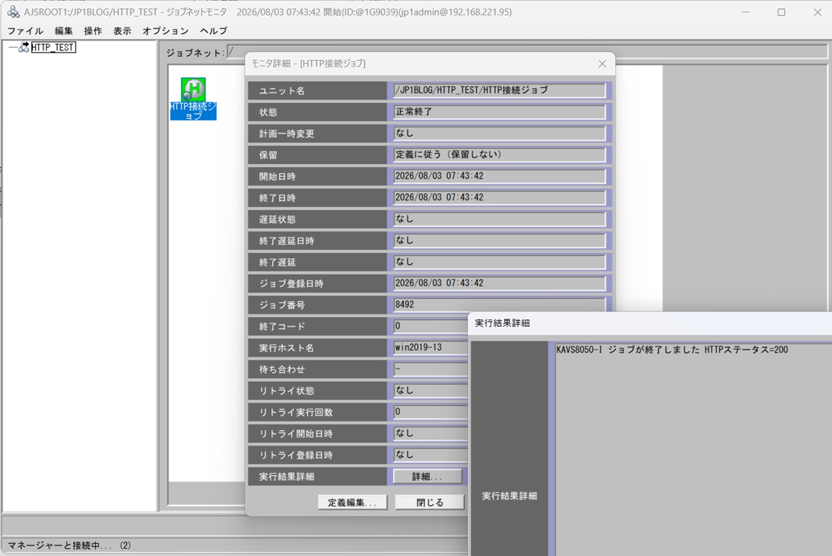Click the 終了コード label

(281, 327)
